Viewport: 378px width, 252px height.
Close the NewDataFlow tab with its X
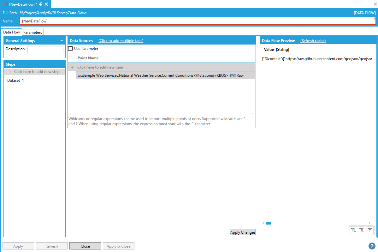point(46,4)
